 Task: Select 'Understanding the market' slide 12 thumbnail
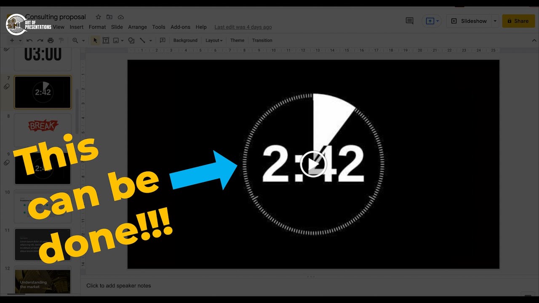tap(43, 281)
